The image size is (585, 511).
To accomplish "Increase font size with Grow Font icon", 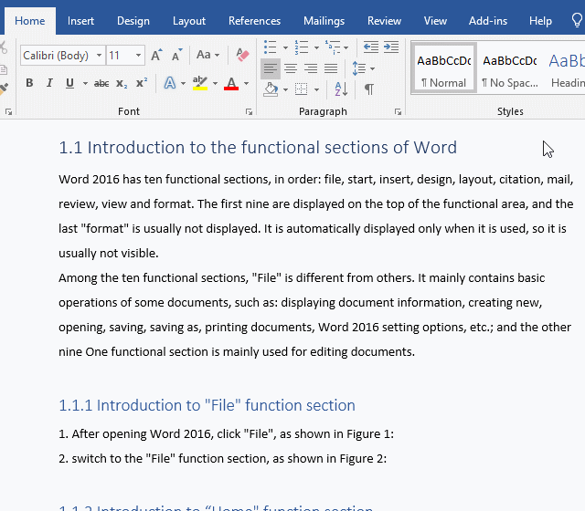I will [156, 55].
